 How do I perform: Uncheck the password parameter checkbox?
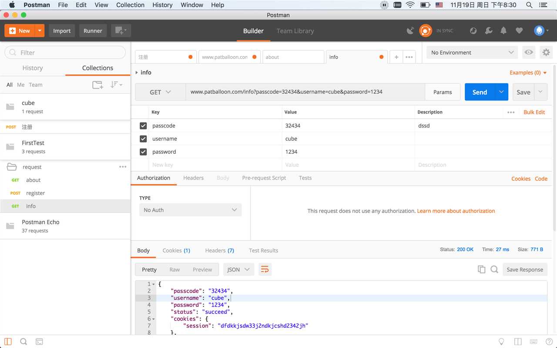pyautogui.click(x=143, y=152)
